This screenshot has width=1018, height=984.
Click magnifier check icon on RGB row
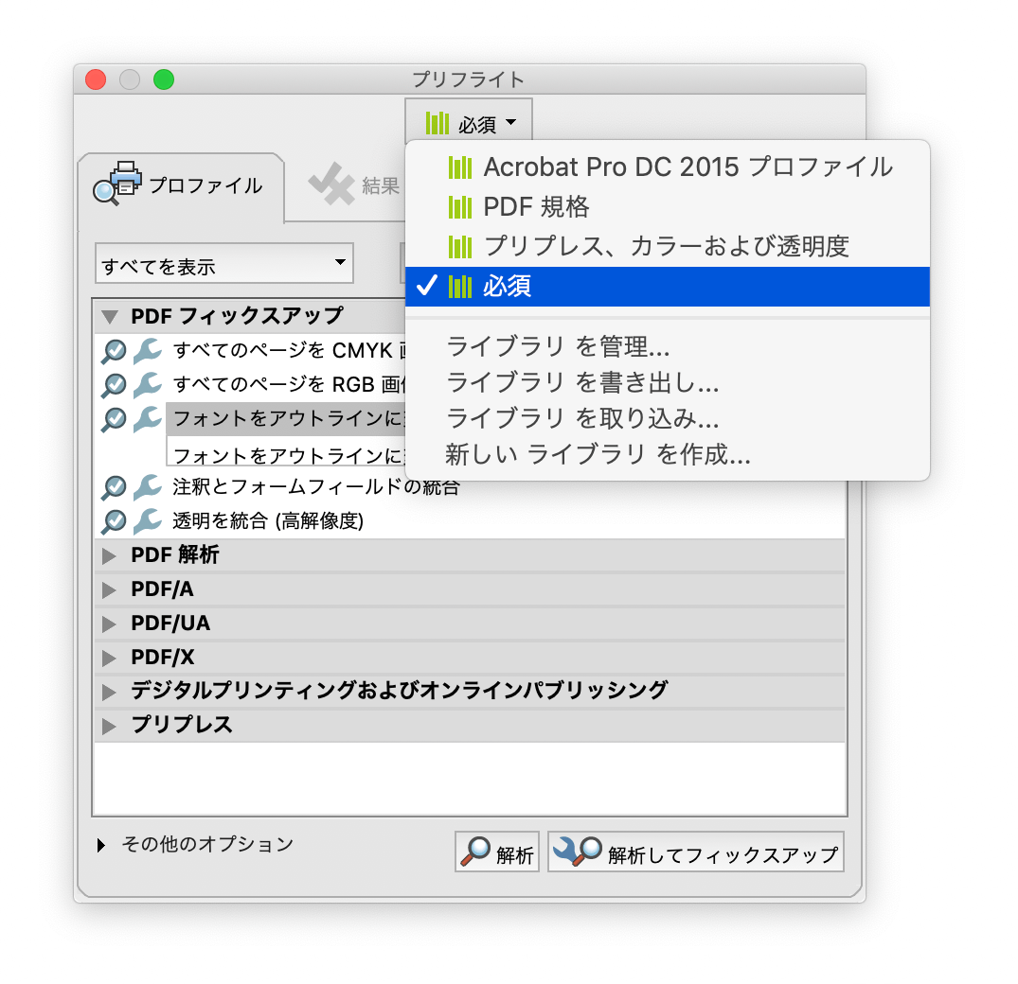click(114, 385)
